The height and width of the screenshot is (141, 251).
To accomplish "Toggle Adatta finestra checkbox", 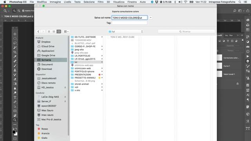I will (x=23, y=11).
